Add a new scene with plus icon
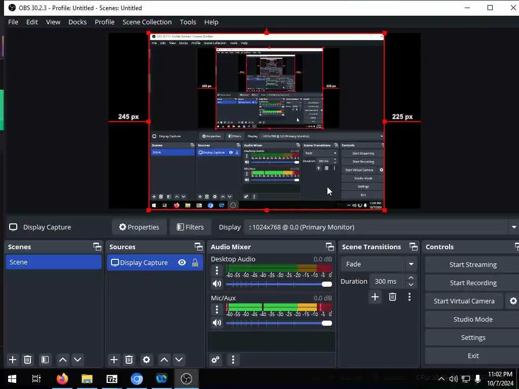The image size is (519, 389). 13,360
